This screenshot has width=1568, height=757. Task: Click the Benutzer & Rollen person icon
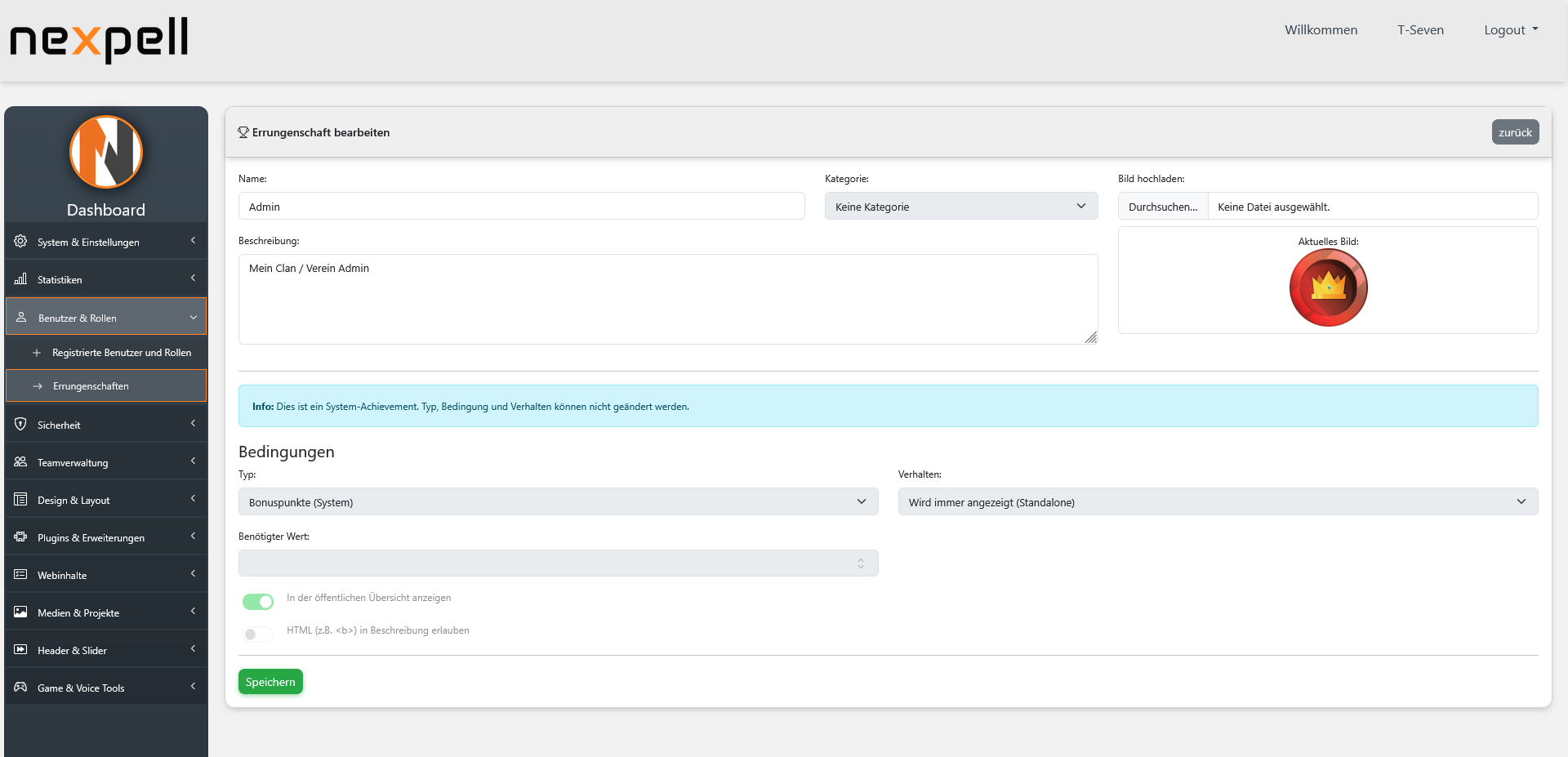pyautogui.click(x=20, y=318)
